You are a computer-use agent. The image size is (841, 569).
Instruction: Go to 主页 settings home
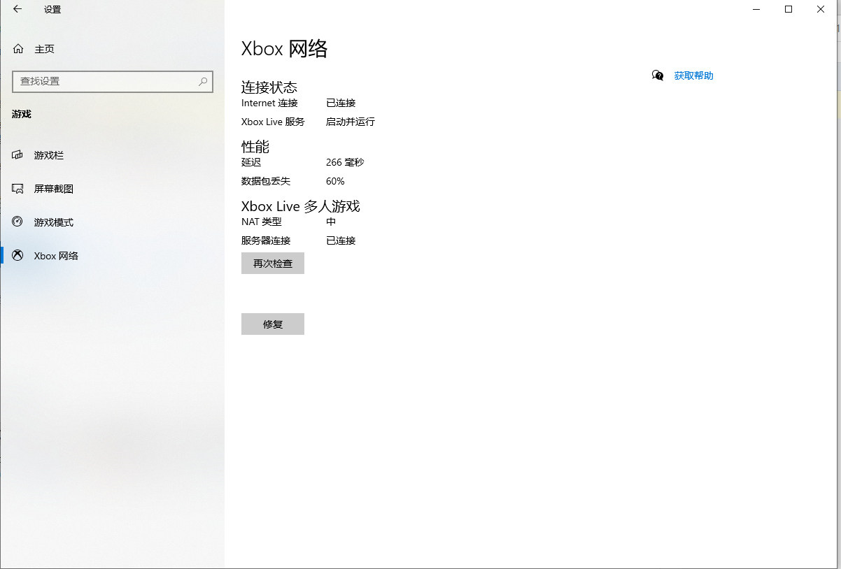point(112,49)
